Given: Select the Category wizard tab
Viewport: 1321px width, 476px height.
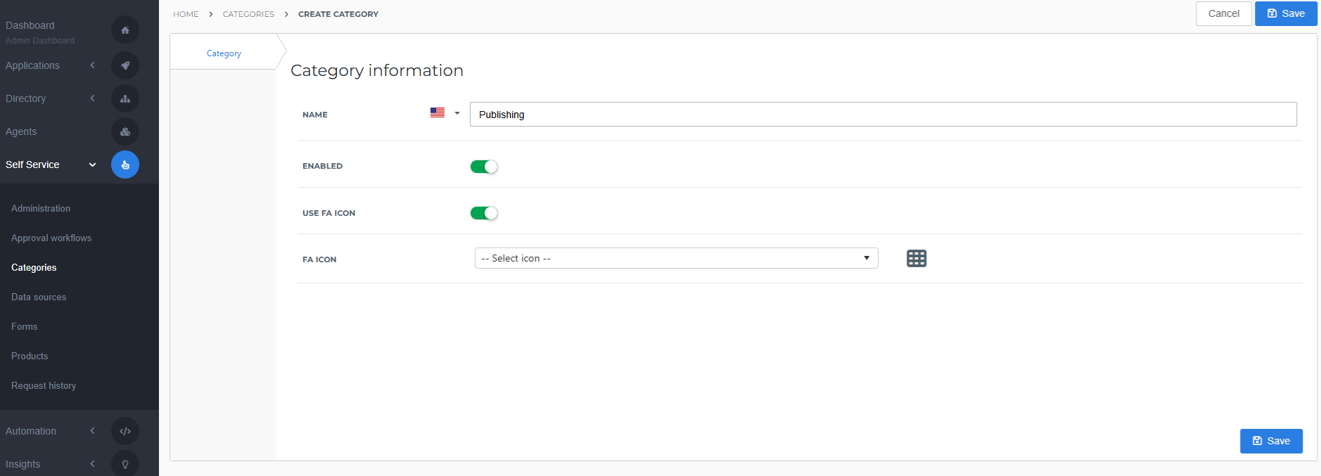Looking at the screenshot, I should tap(224, 53).
